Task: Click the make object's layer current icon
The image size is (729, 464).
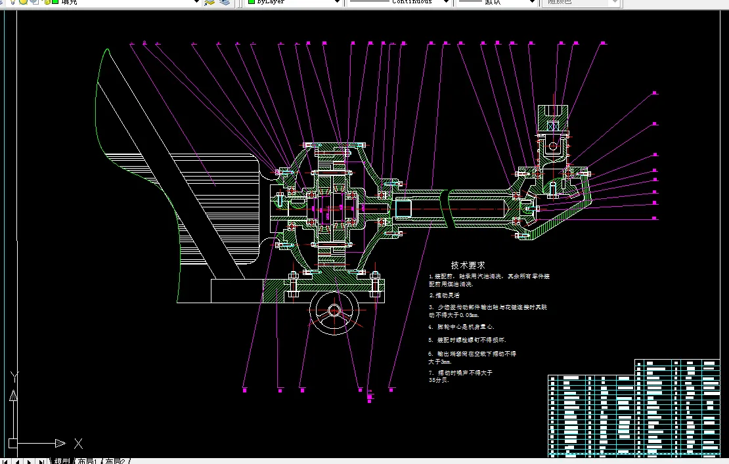Action: 210,2
